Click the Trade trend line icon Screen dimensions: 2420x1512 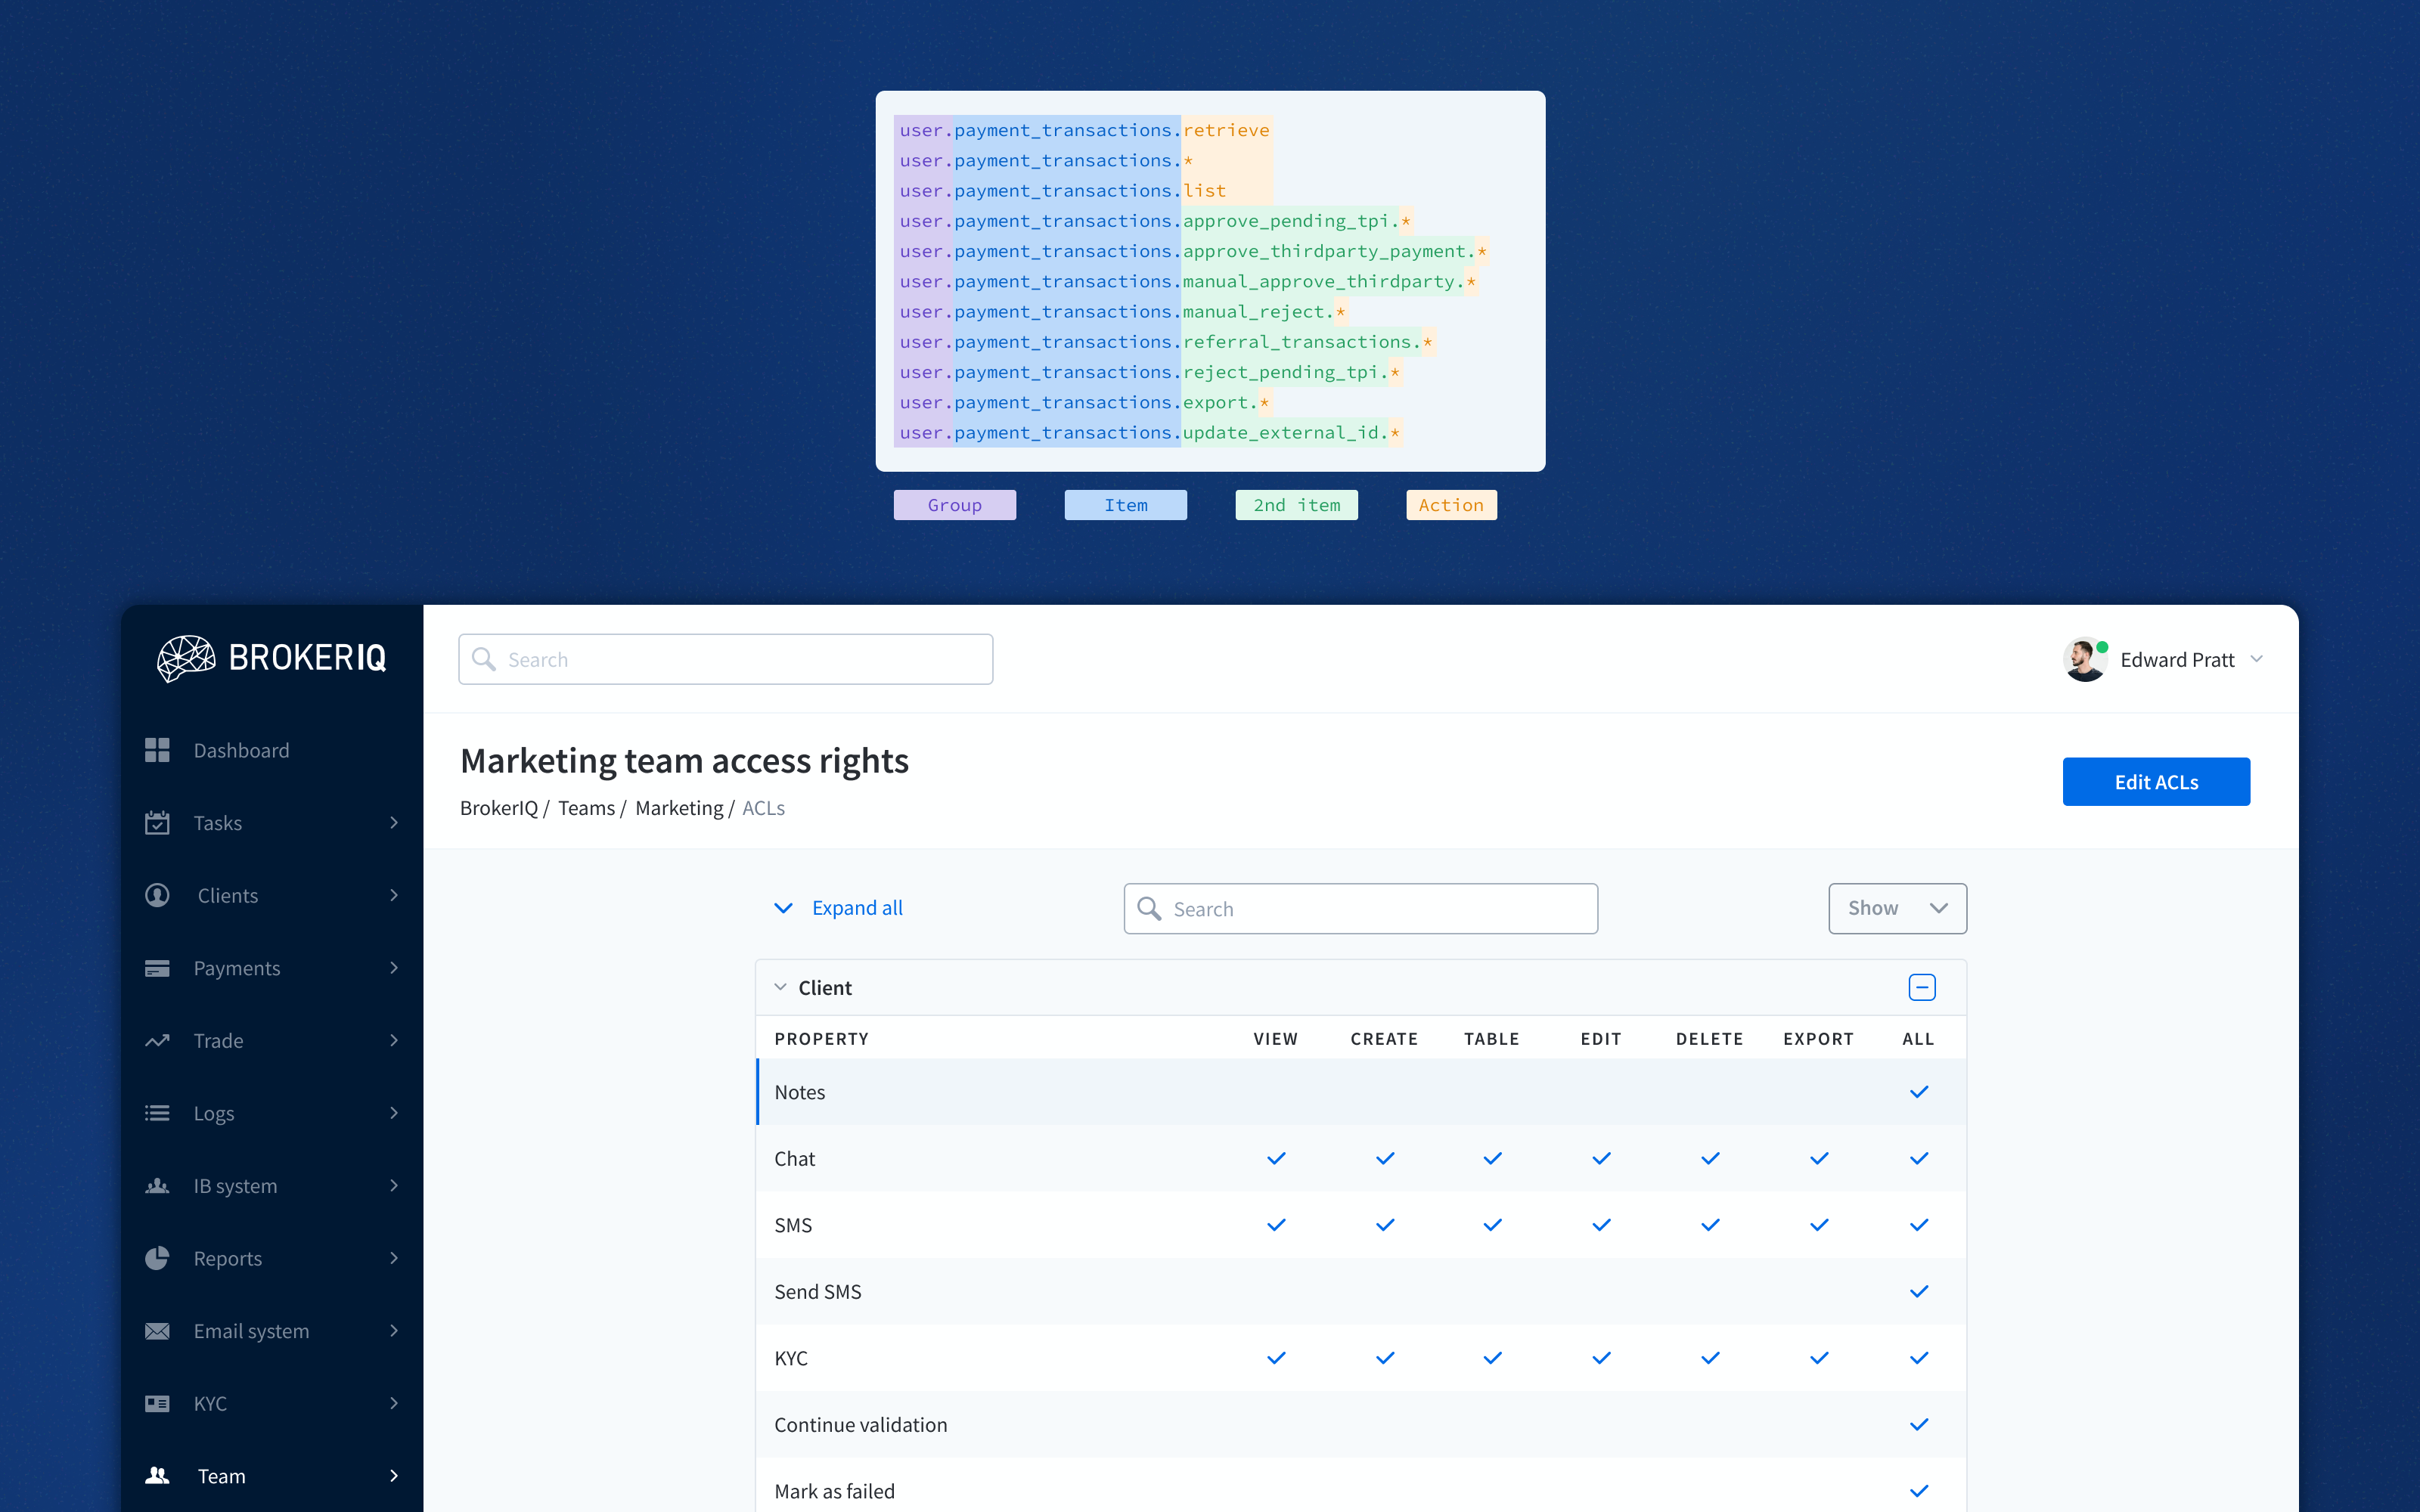(x=157, y=1040)
